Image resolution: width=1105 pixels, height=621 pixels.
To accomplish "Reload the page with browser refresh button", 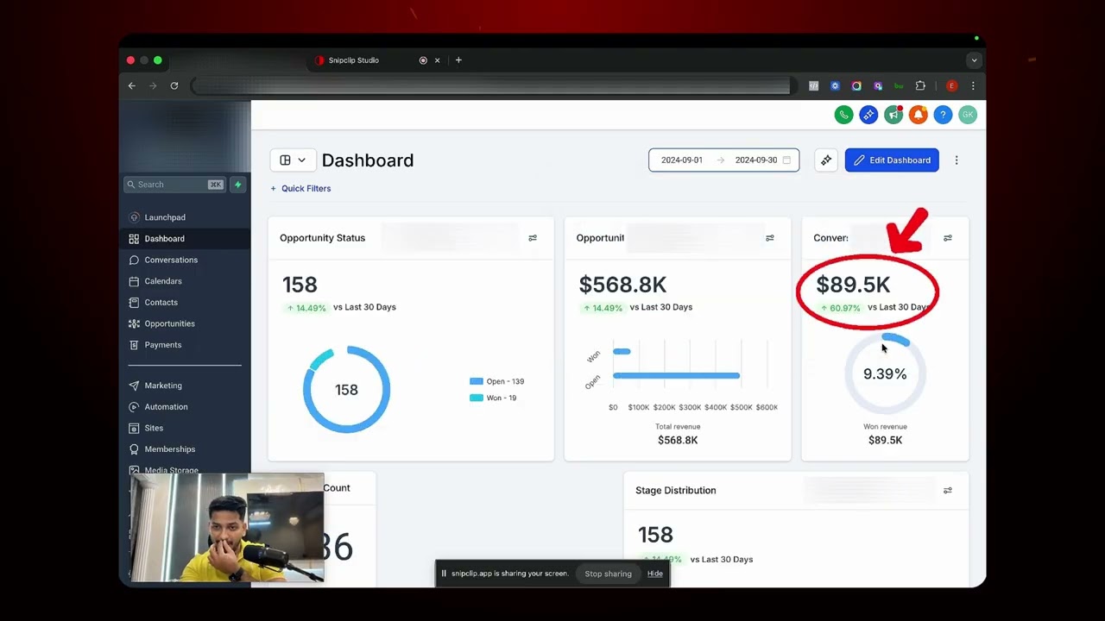I will [174, 86].
